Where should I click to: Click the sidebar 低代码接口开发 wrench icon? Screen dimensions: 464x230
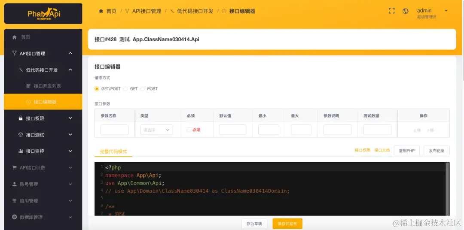(21, 70)
